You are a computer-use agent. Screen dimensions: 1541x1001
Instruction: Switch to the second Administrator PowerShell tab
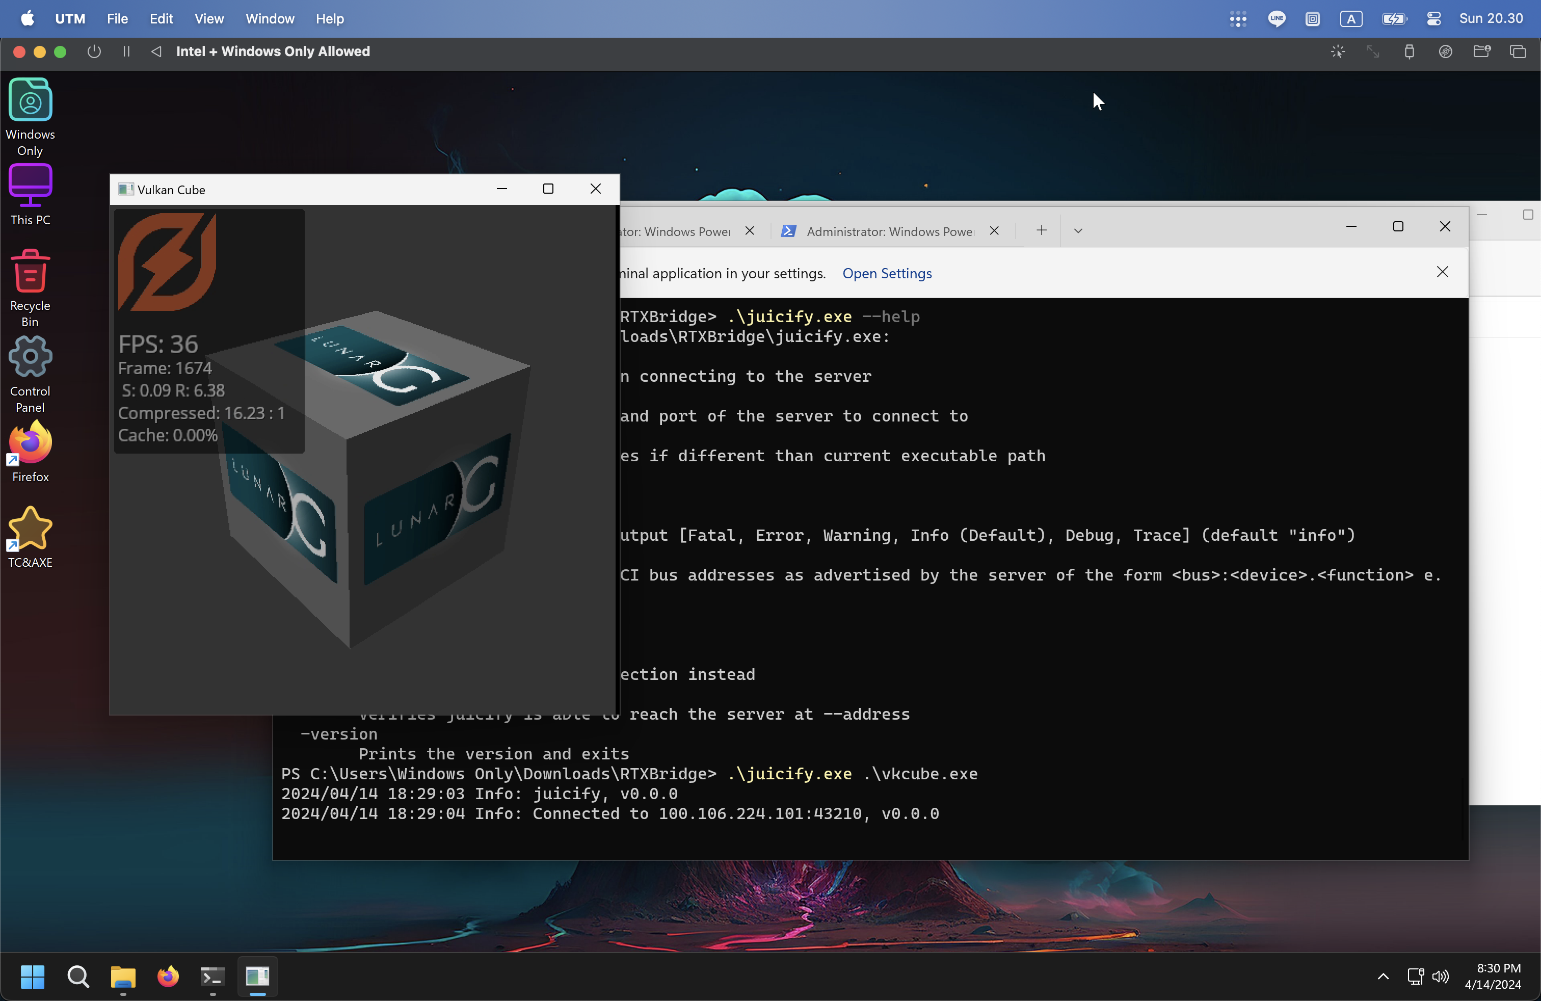point(888,232)
